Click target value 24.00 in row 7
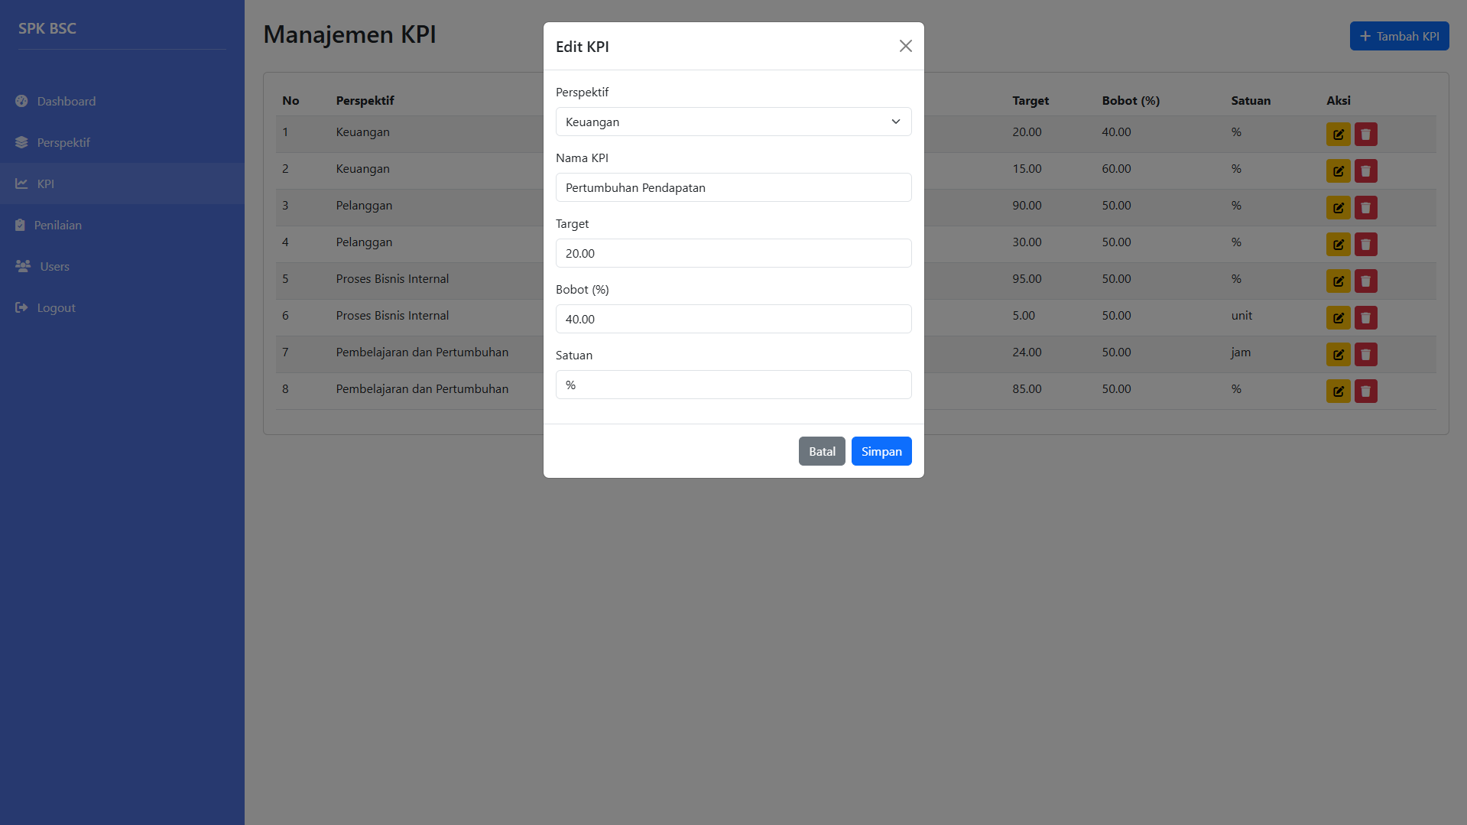Viewport: 1467px width, 825px height. pos(1027,352)
